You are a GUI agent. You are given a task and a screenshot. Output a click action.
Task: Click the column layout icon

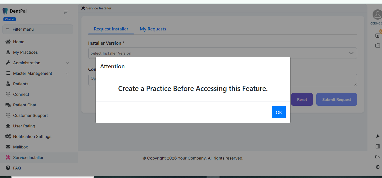pyautogui.click(x=377, y=146)
